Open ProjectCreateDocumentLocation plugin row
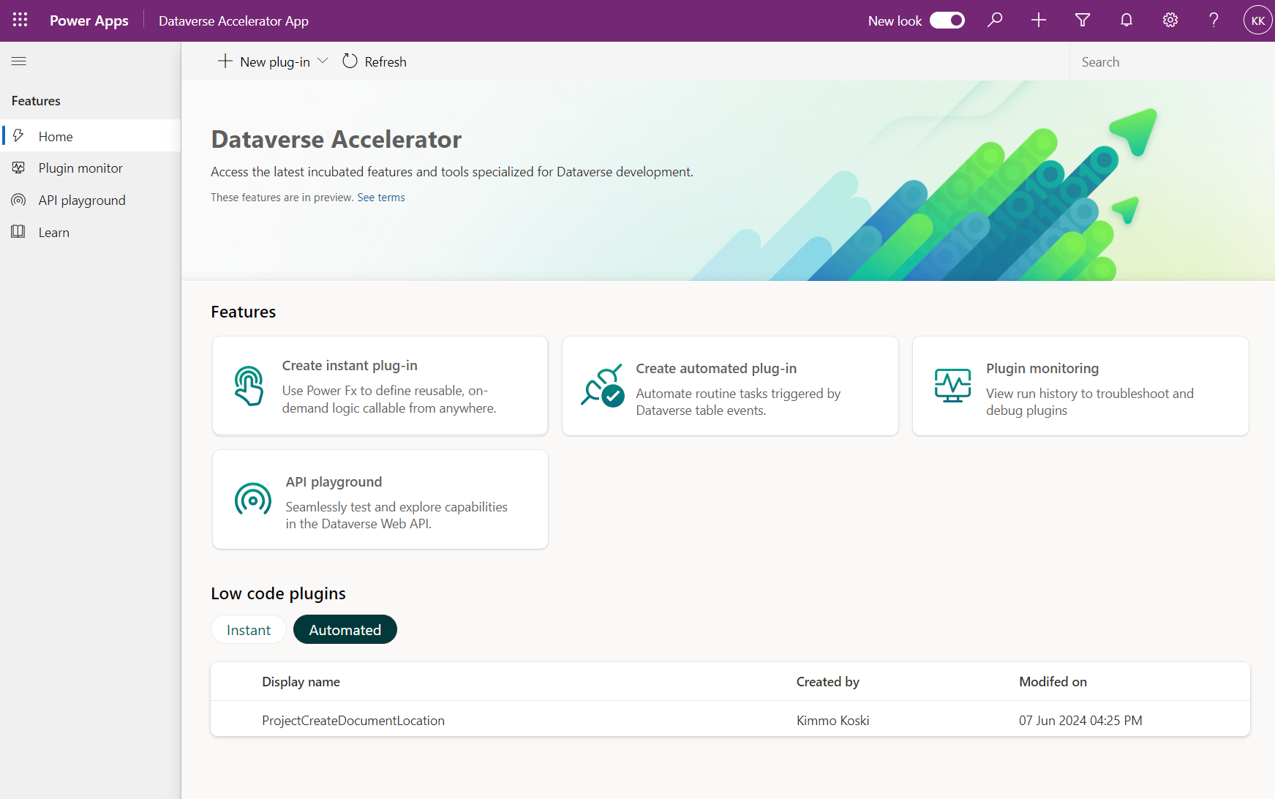 tap(730, 720)
